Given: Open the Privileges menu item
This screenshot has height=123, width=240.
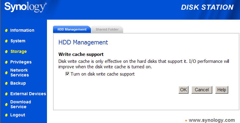Looking at the screenshot, I should [x=21, y=62].
